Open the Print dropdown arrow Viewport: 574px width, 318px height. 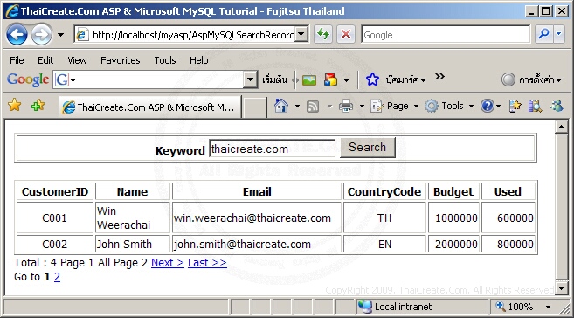click(x=362, y=106)
